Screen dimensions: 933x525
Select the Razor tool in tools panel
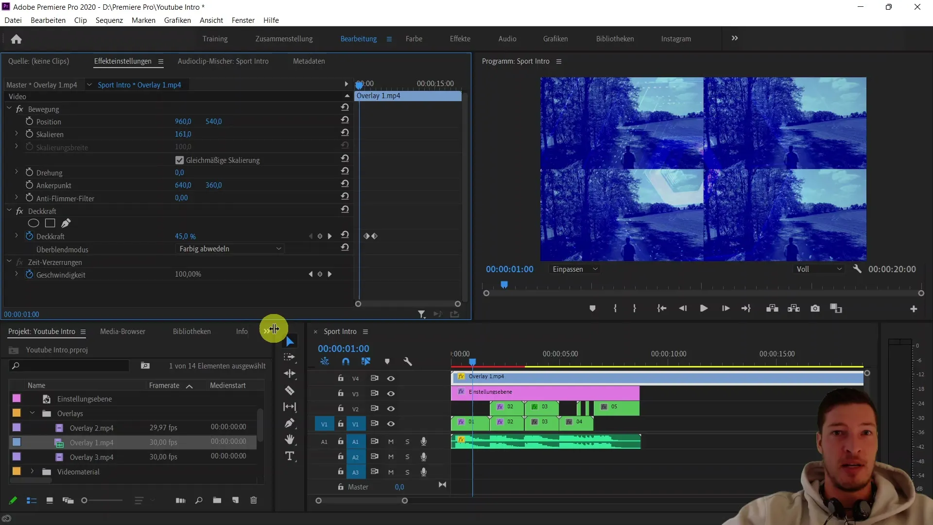[290, 390]
